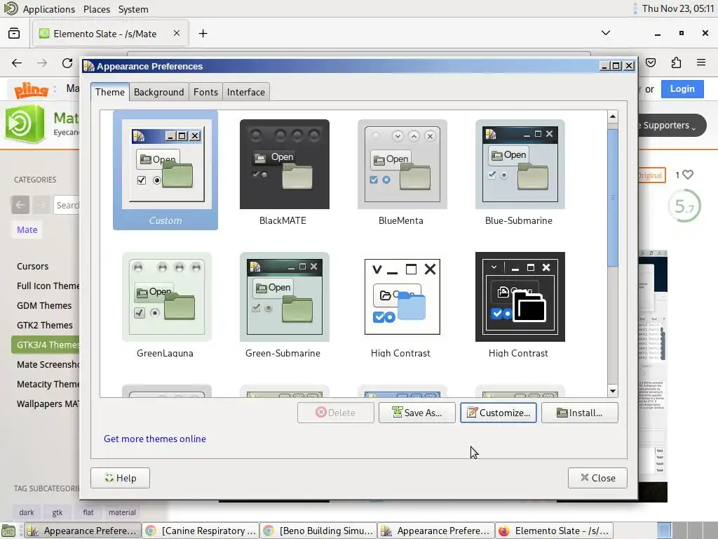Switch to Elemento Slate Firefox taskbar entry
This screenshot has height=539, width=718.
pos(554,531)
